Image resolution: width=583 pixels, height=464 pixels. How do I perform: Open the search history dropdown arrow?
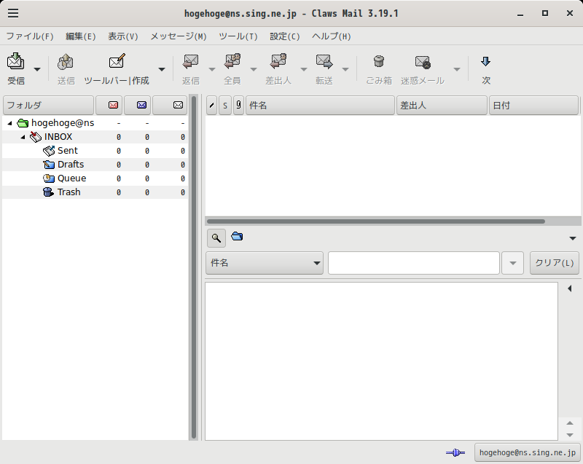[513, 263]
